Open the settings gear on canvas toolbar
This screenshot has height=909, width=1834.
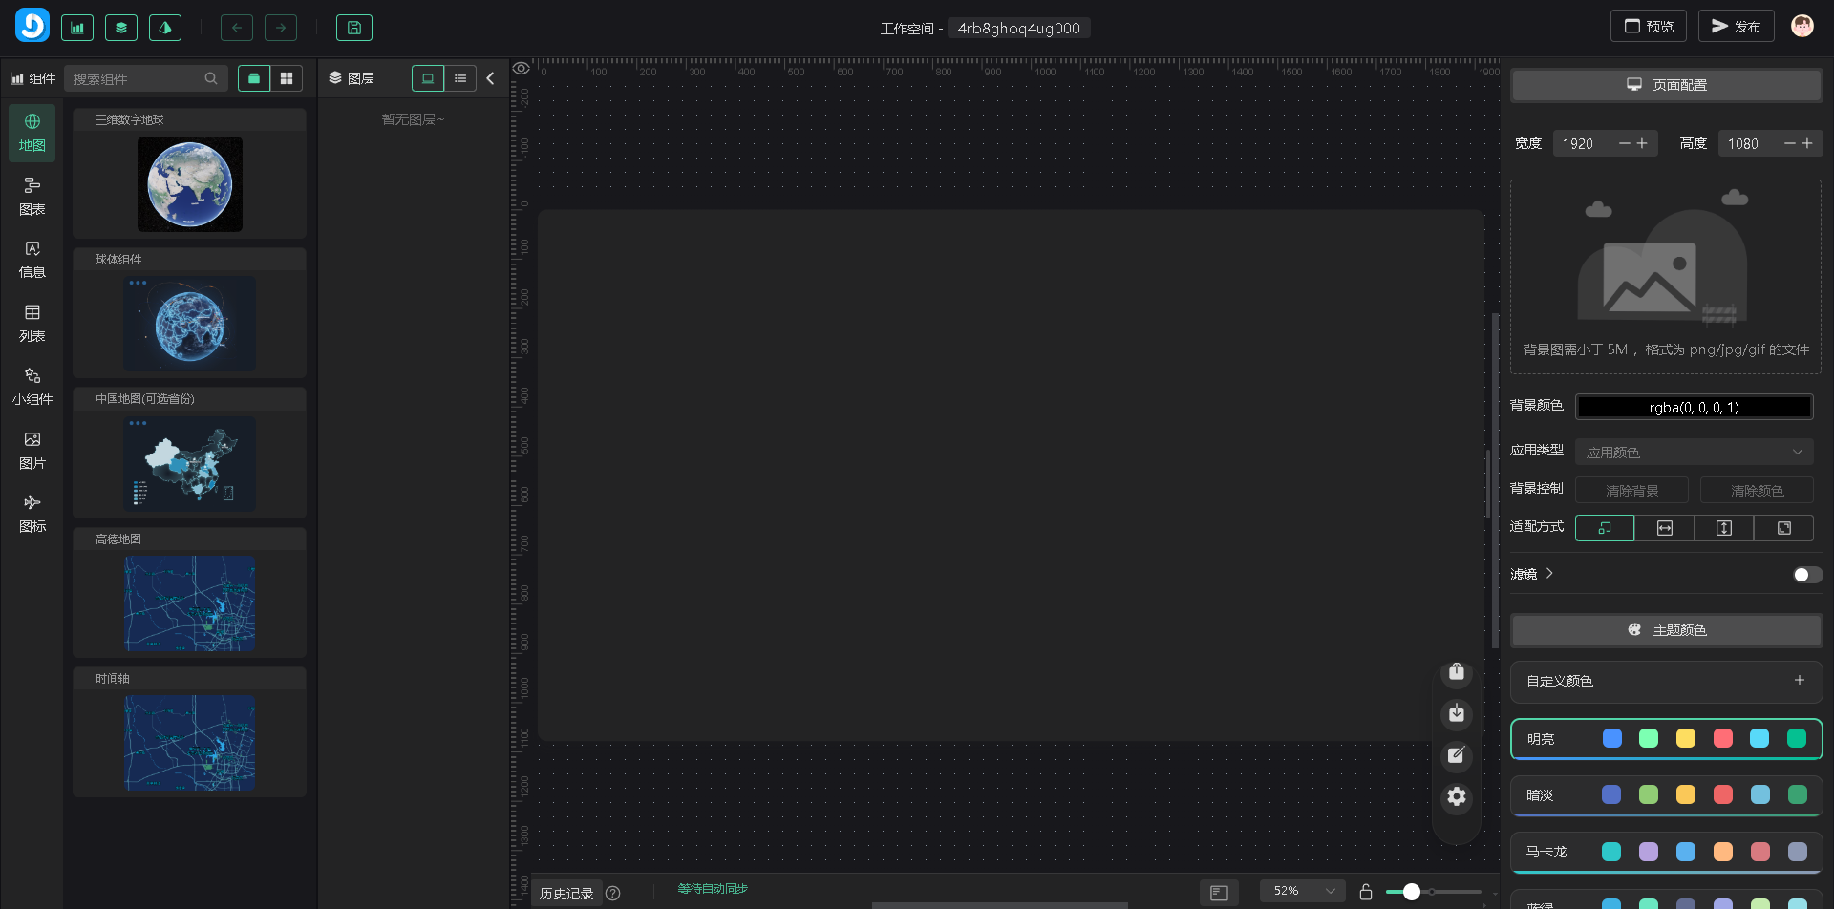click(1456, 796)
